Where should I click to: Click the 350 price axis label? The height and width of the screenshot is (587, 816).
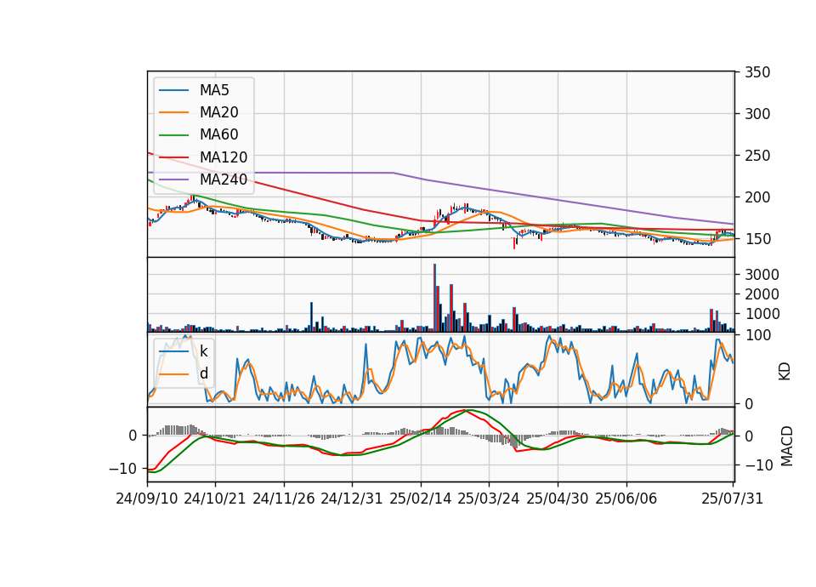click(x=757, y=72)
